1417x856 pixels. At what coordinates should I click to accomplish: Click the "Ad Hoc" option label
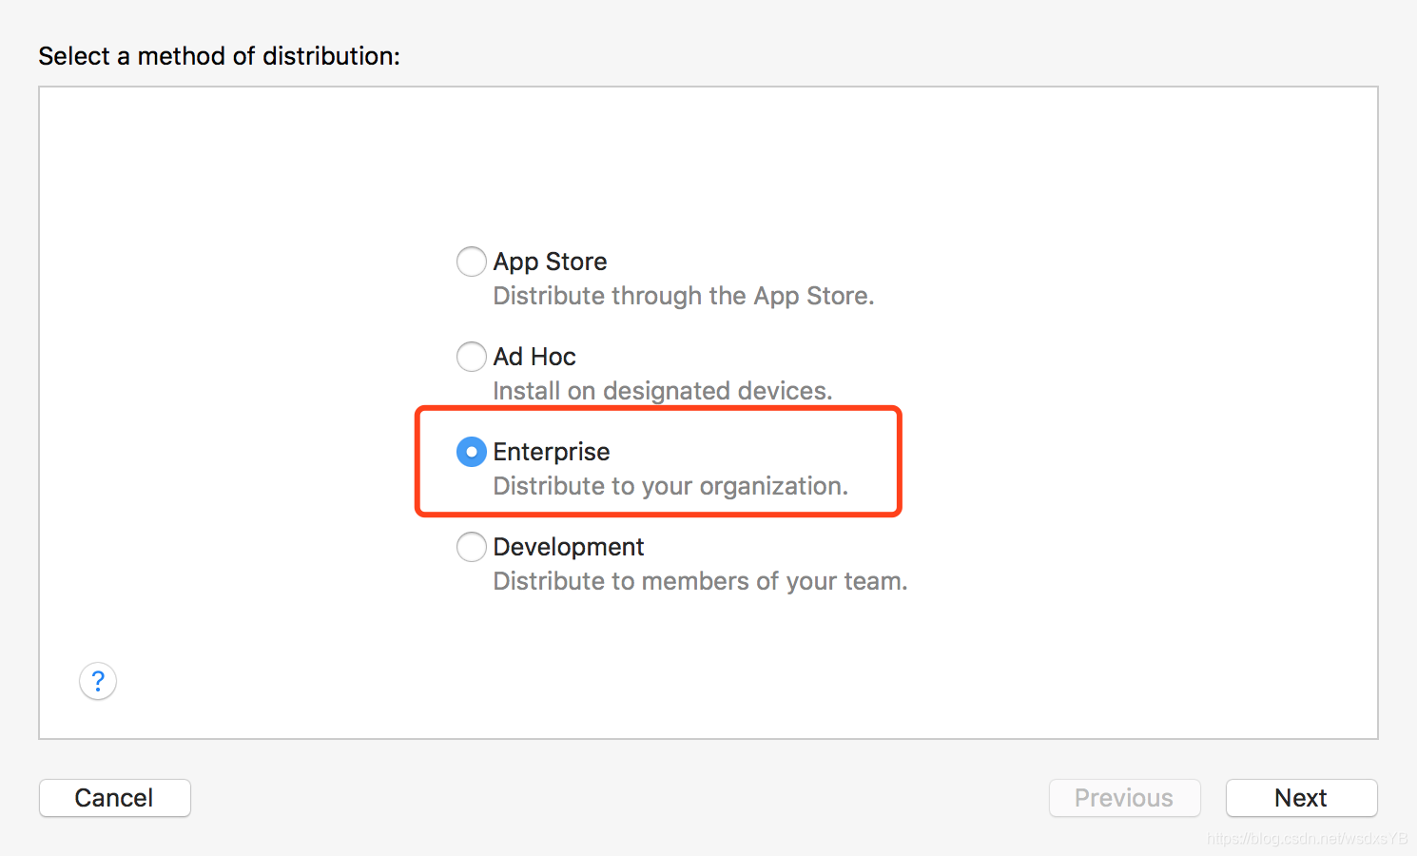click(x=534, y=357)
